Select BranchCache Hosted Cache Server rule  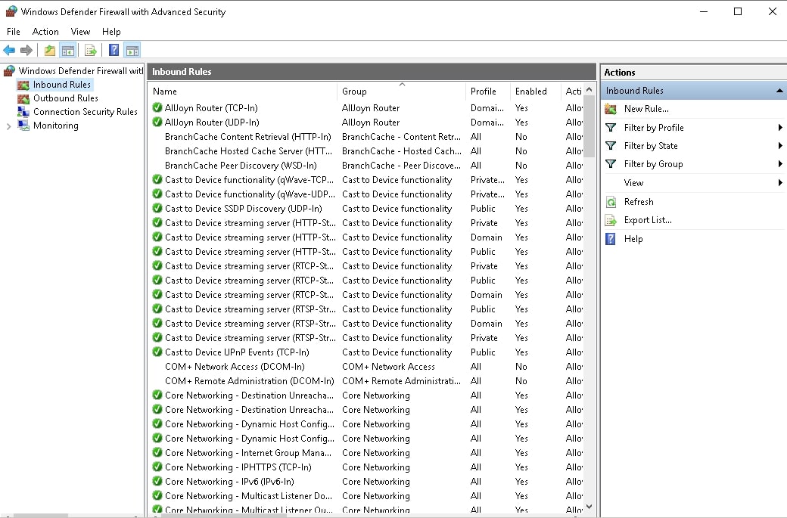click(x=367, y=151)
